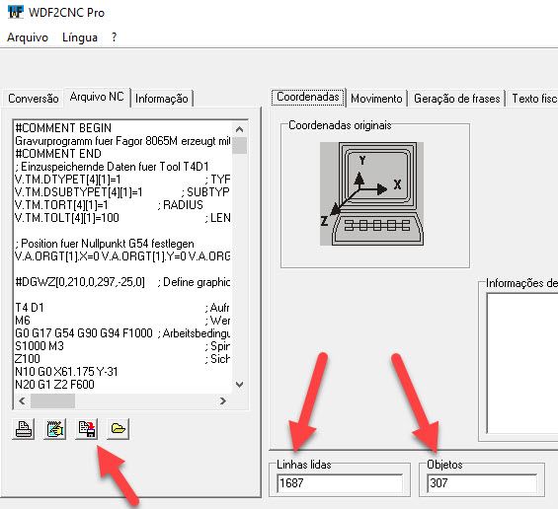Click the WDF2CNC Pro title bar icon

pos(15,12)
